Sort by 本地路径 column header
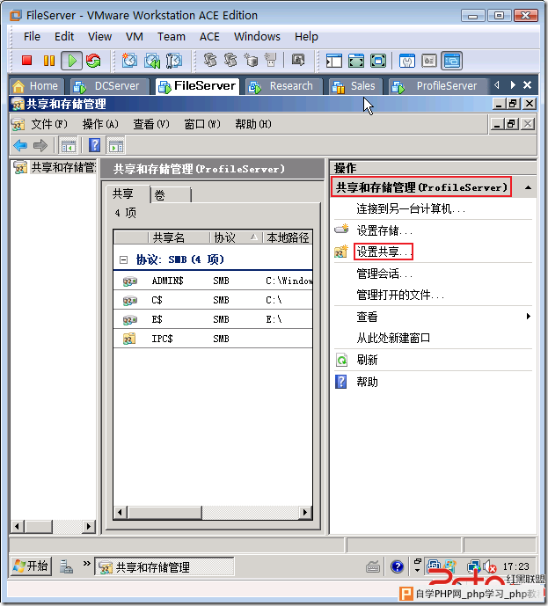This screenshot has height=606, width=548. tap(288, 237)
